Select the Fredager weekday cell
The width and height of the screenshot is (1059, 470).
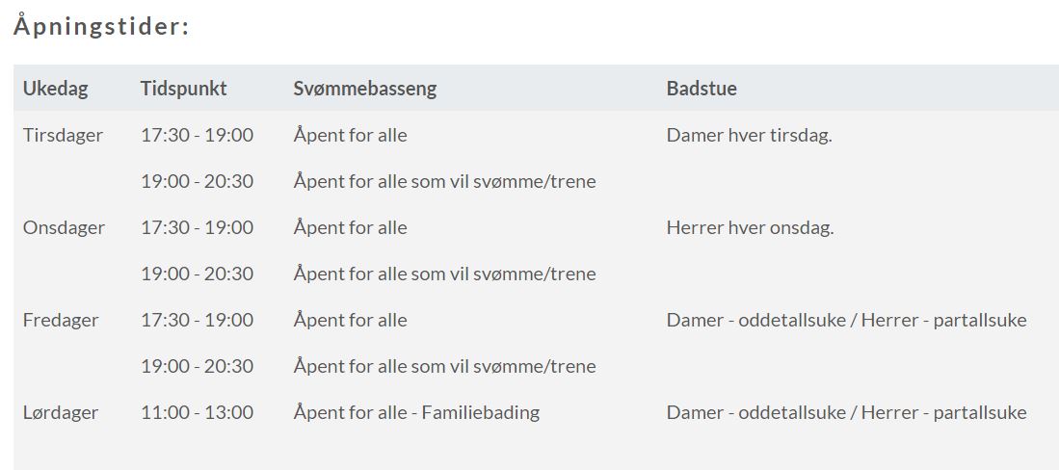(61, 320)
